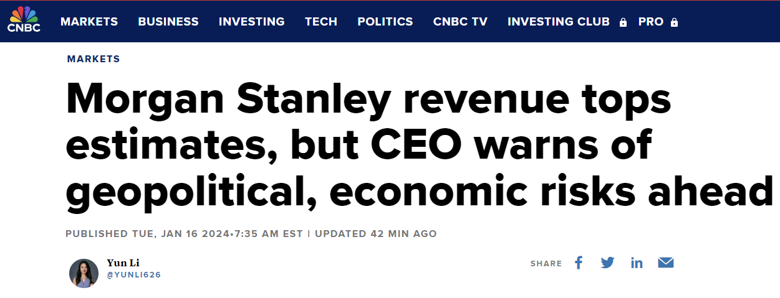
Task: Open author Yun Li's name link
Action: coord(123,263)
